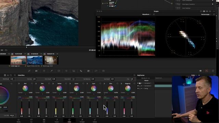Select the highlighted ColorSlice palette icon
Screen dimensions: 219x123
37,71
